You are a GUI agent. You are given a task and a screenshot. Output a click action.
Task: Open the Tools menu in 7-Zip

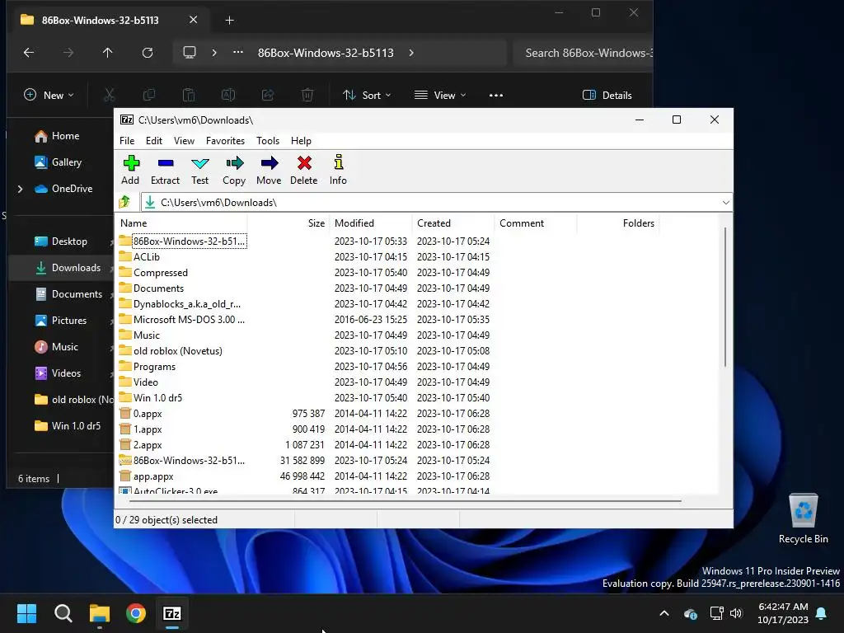[x=268, y=140]
